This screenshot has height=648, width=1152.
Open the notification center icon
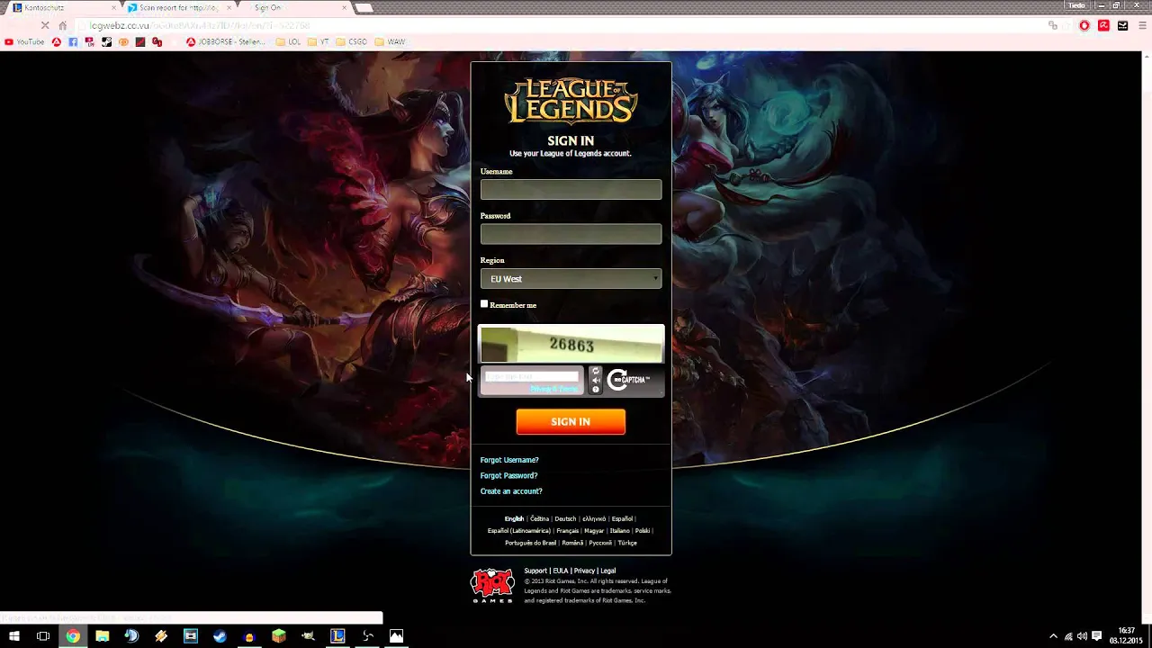[1097, 636]
